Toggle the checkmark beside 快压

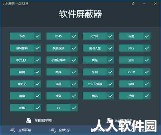coord(110,60)
